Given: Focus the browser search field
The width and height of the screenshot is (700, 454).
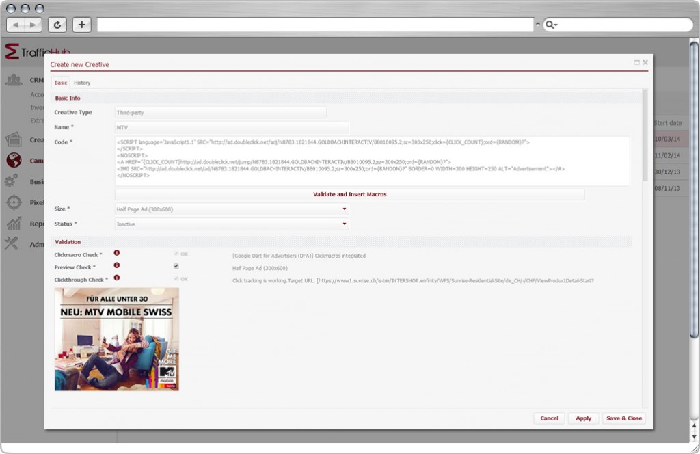Looking at the screenshot, I should (x=618, y=25).
